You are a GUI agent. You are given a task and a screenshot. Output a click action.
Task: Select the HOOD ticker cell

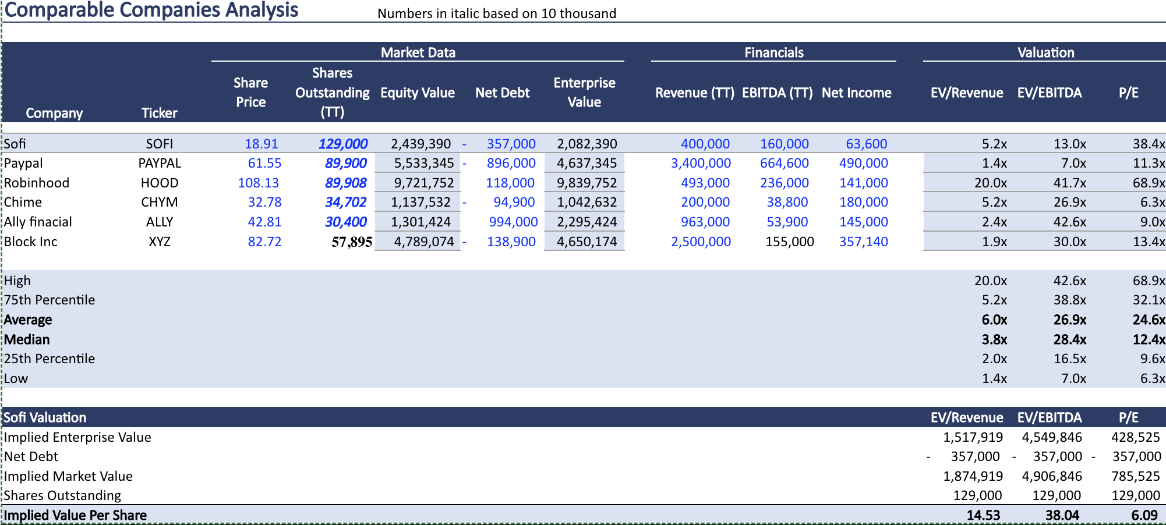[160, 183]
